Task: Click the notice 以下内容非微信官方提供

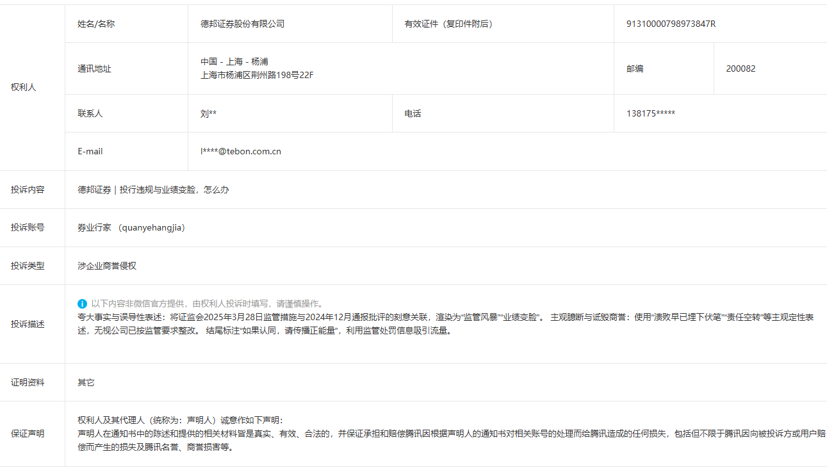Action: [208, 304]
